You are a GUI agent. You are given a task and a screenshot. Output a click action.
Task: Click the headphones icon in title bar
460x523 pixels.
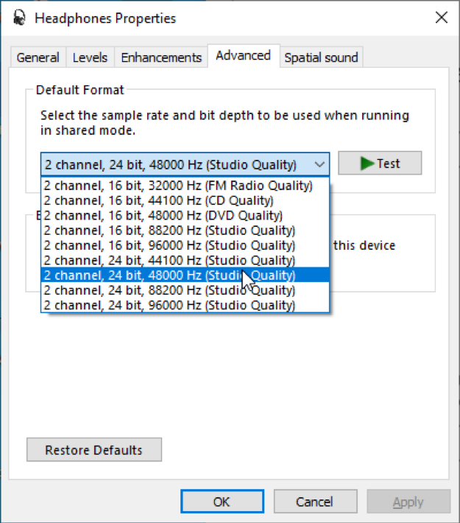click(x=20, y=18)
